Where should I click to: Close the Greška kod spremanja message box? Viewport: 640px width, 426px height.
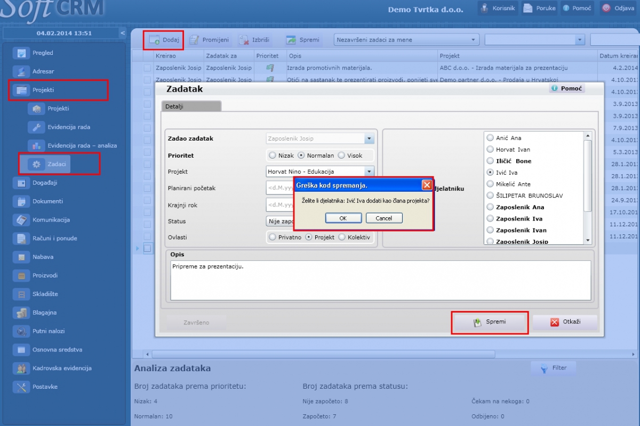click(427, 185)
